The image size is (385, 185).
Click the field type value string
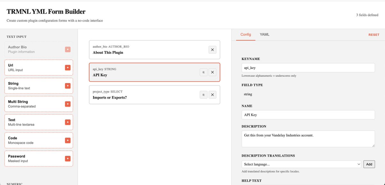click(x=248, y=94)
